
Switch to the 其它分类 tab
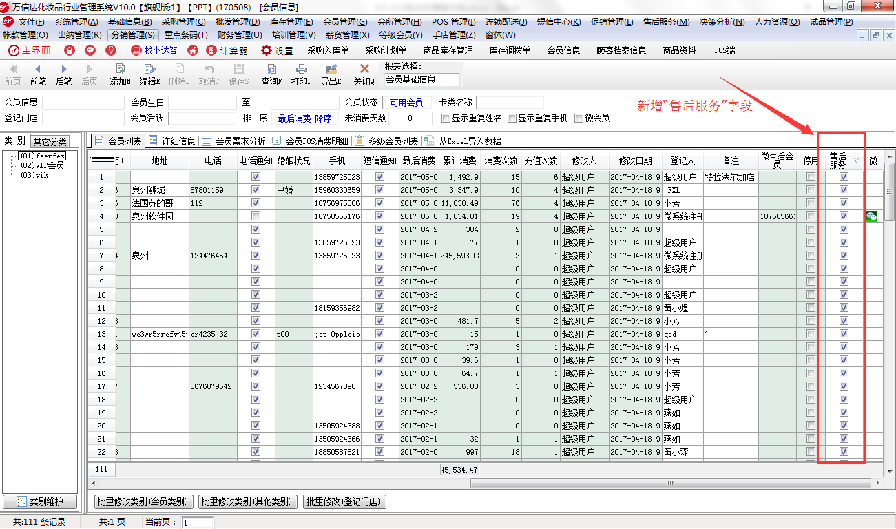(50, 141)
